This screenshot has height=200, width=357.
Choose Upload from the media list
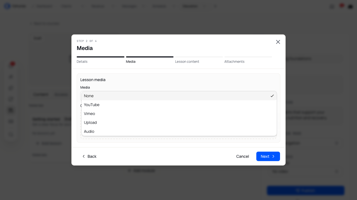pos(179,122)
